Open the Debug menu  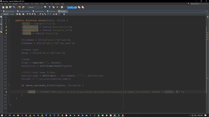[37, 4]
